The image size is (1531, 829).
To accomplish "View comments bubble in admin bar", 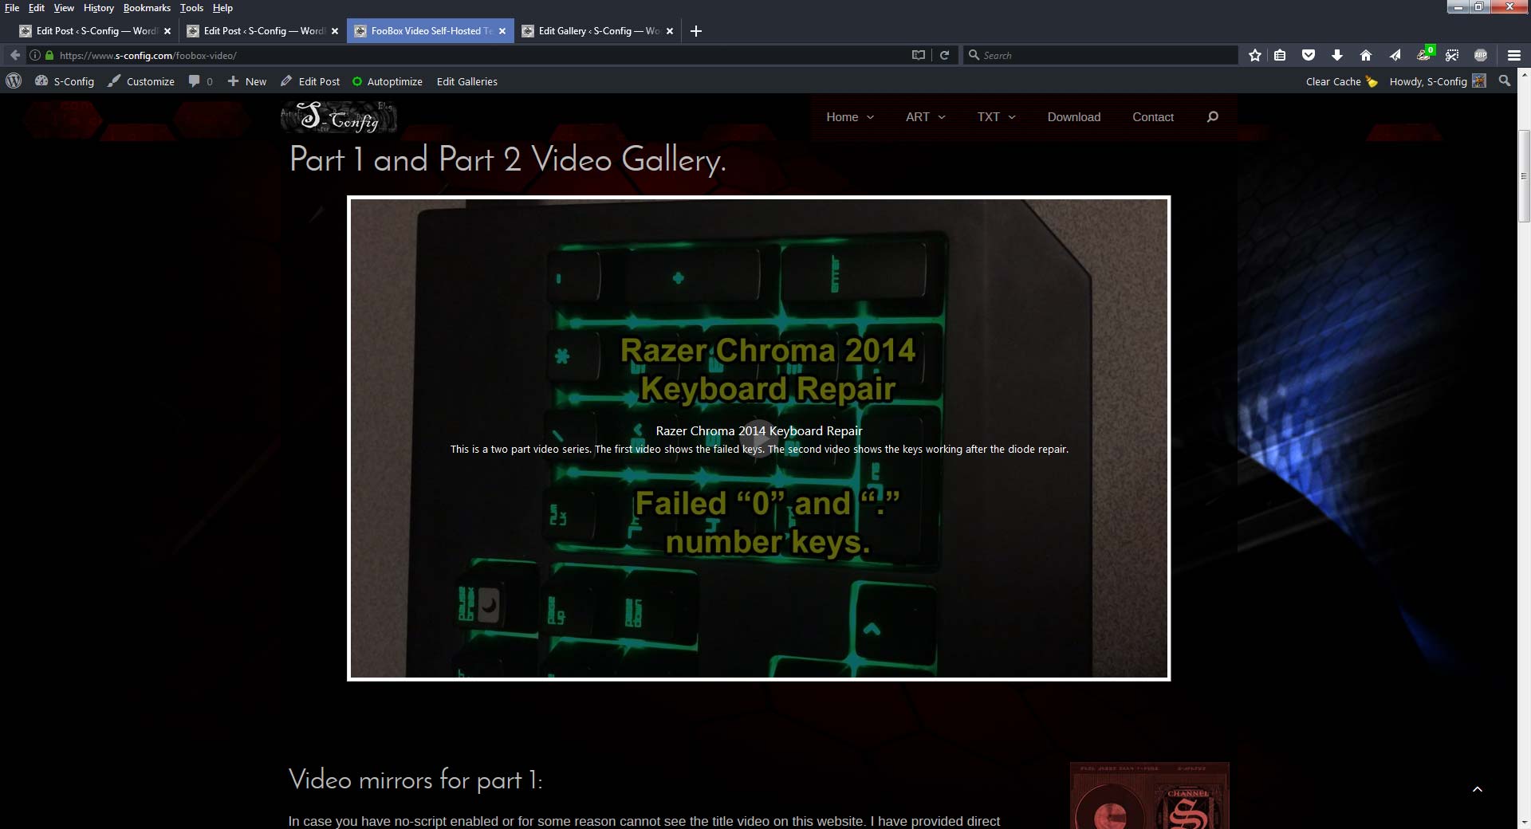I will (200, 81).
